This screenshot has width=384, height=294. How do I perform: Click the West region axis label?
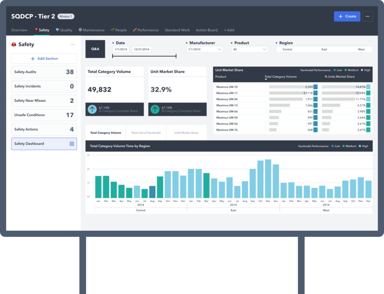click(326, 210)
